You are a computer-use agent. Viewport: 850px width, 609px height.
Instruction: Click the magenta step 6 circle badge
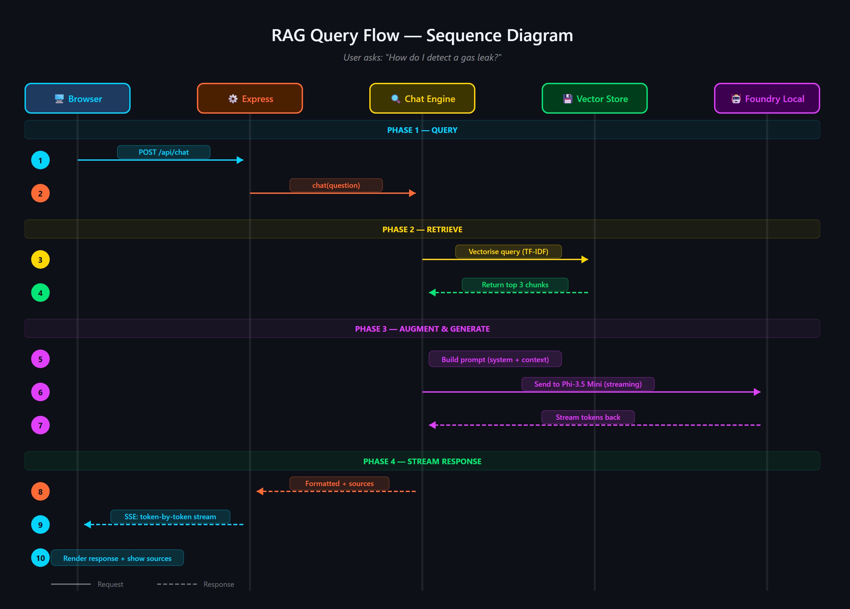40,392
